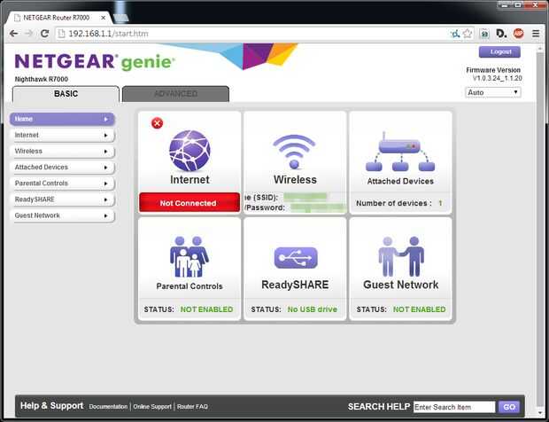Select Attached Devices in the sidebar menu
Viewport: 549px width, 422px height.
point(62,168)
